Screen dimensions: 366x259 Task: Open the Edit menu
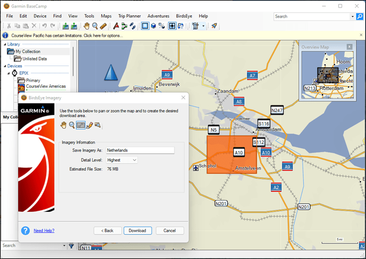tap(23, 16)
